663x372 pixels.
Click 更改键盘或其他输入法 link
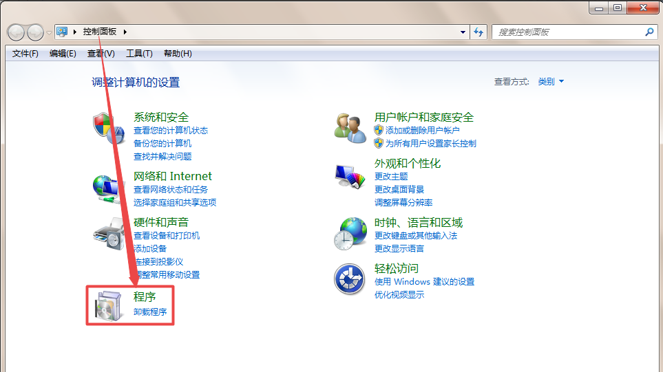click(x=416, y=236)
